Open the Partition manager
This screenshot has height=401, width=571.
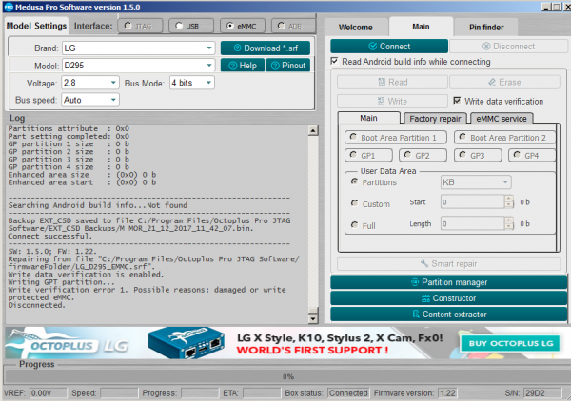446,282
